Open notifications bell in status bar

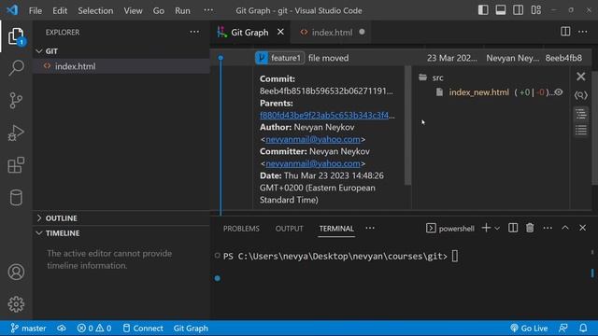(x=583, y=328)
